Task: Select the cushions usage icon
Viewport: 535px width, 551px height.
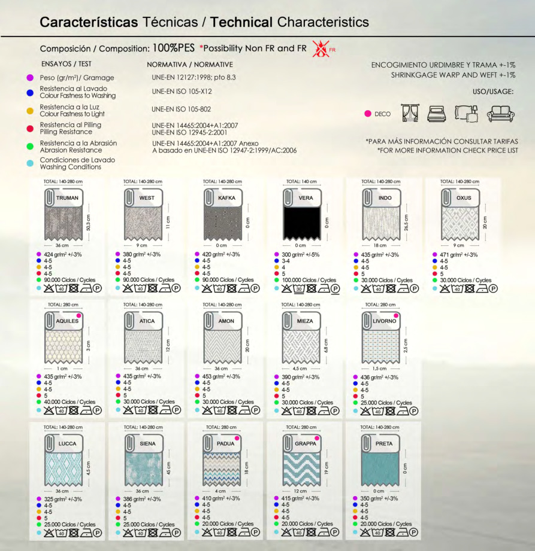Action: pos(466,114)
